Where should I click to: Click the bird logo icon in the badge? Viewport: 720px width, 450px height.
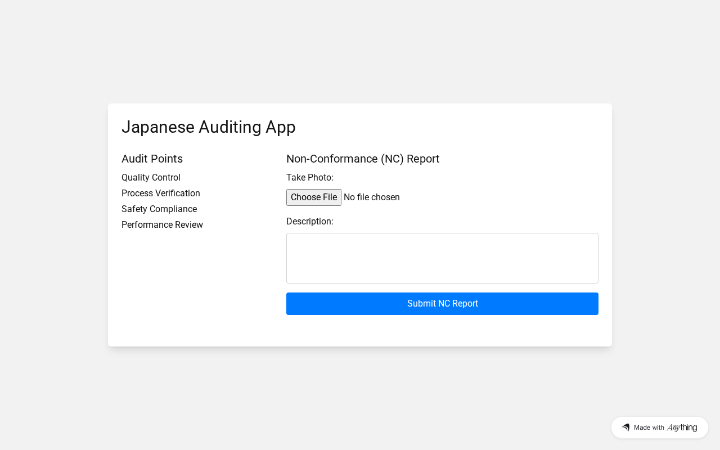coord(625,427)
